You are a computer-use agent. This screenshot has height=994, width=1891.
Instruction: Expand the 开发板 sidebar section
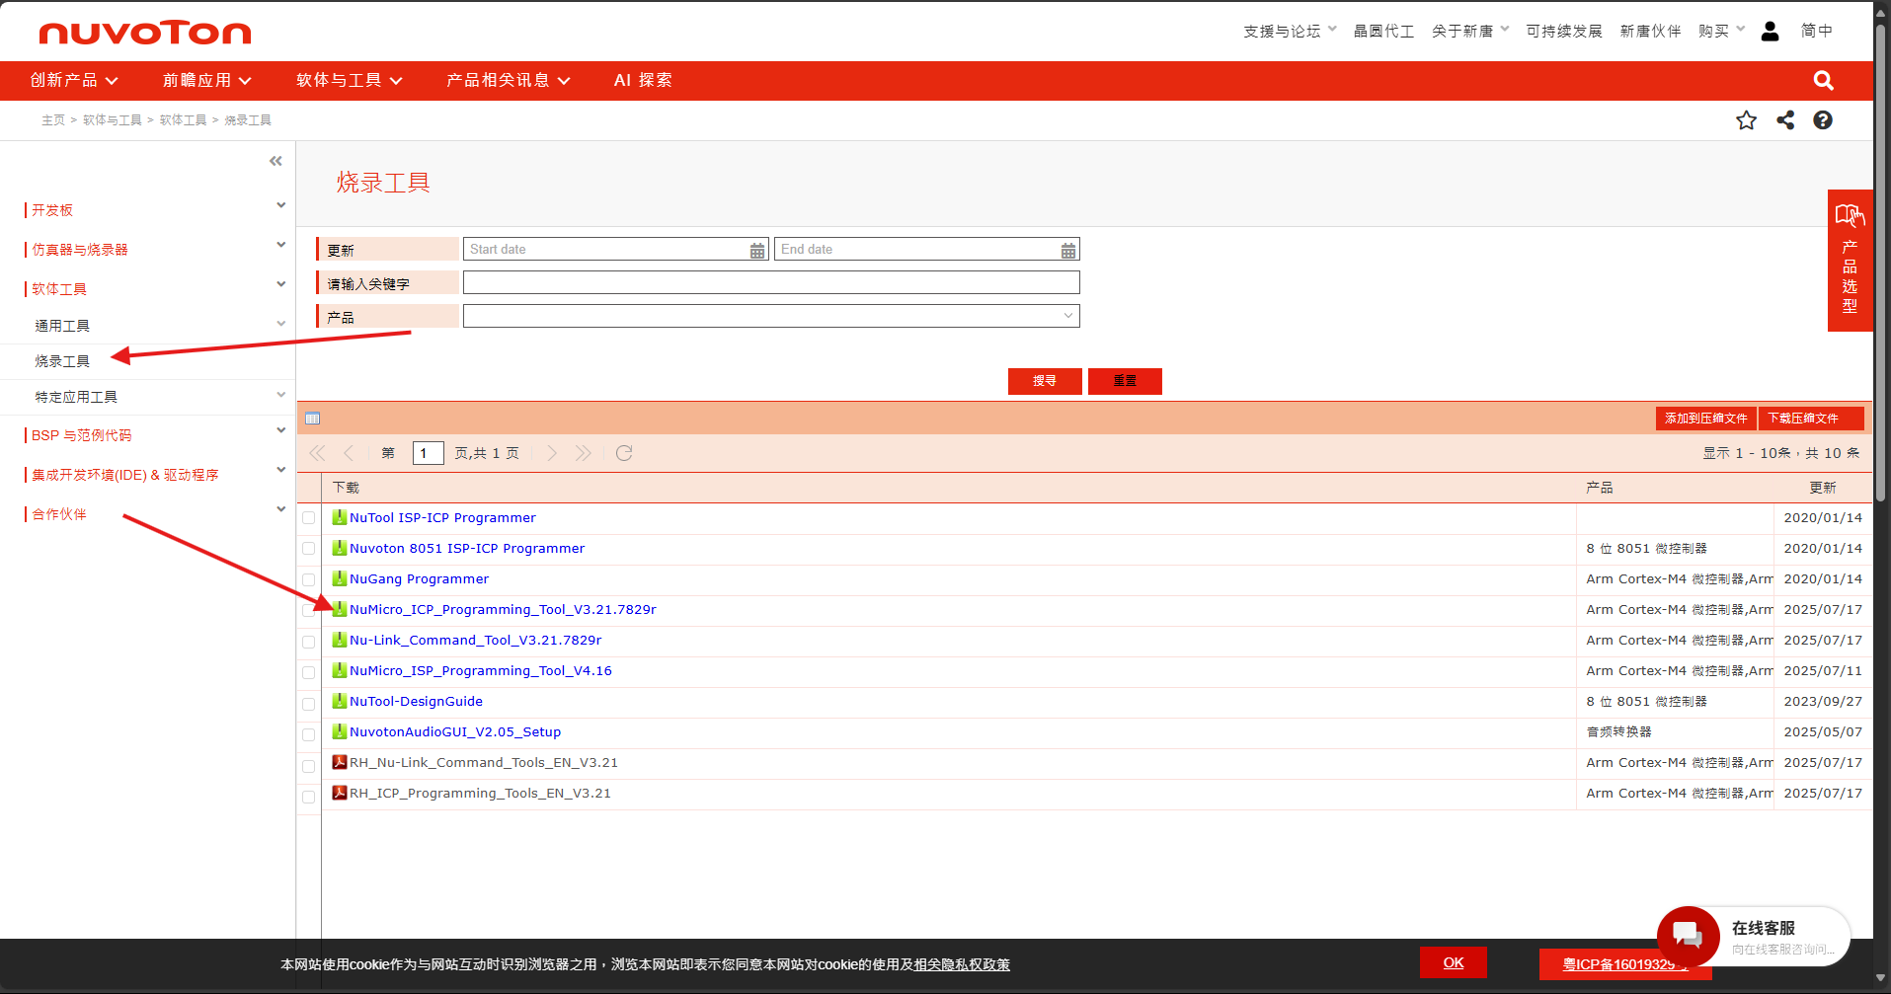[281, 205]
